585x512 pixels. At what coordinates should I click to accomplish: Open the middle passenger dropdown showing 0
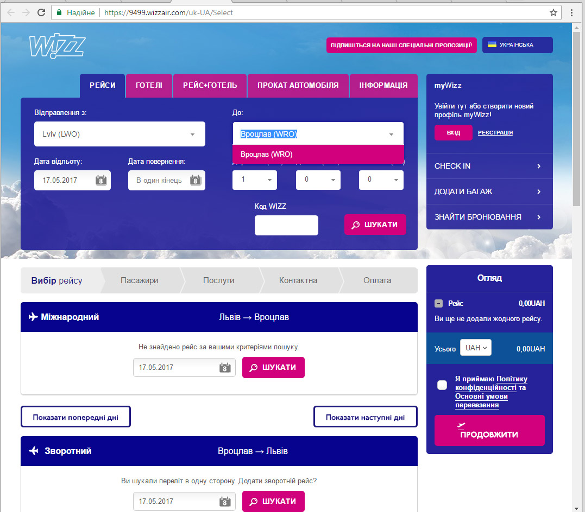pos(318,180)
